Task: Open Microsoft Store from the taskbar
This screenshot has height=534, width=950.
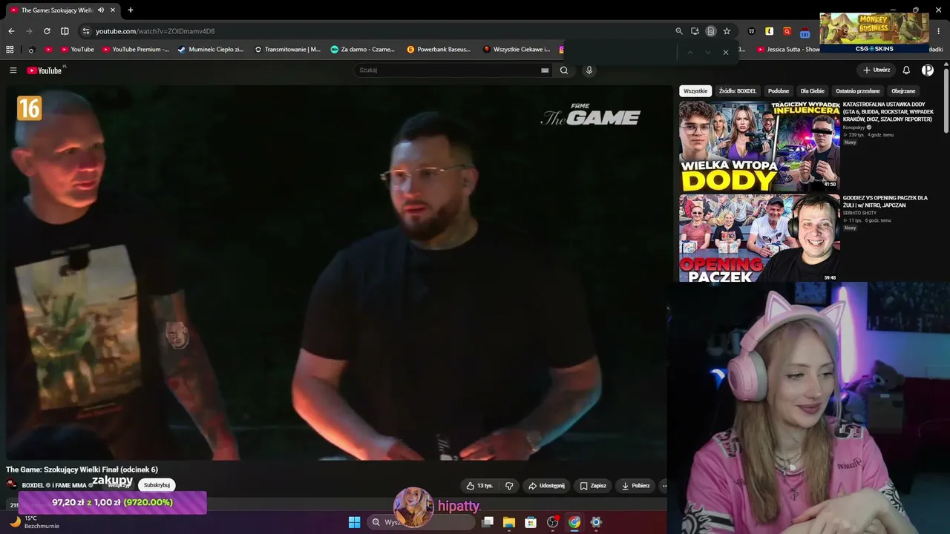Action: pyautogui.click(x=531, y=522)
